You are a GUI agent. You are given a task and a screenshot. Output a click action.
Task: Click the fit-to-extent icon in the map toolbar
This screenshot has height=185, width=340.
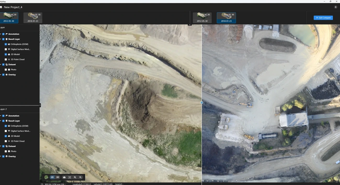70,177
